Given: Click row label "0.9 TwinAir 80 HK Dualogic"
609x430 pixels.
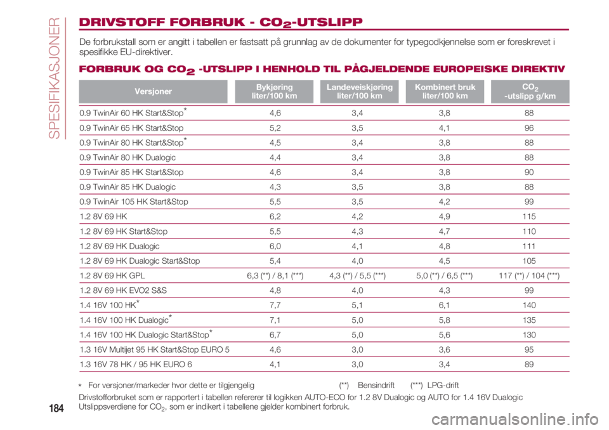Looking at the screenshot, I should point(128,157).
